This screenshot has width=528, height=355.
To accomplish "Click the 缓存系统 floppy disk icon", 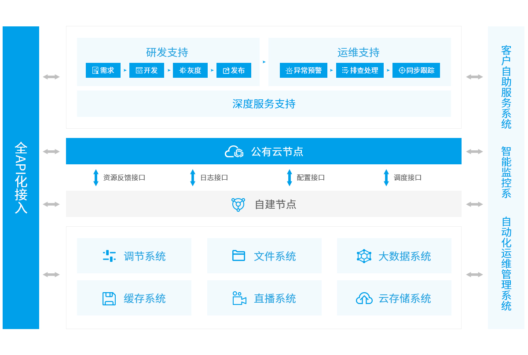I will pos(109,299).
